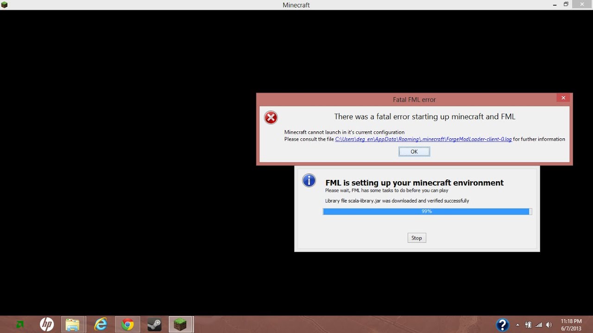
Task: Open Steam from the taskbar
Action: [154, 325]
